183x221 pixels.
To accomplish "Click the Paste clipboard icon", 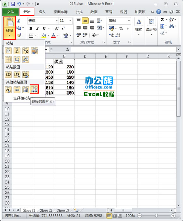I will 9,22.
